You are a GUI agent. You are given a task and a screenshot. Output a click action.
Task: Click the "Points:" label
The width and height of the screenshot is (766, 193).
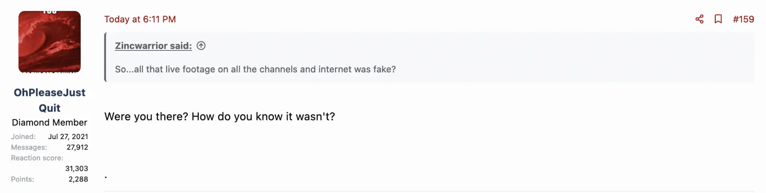click(x=23, y=179)
